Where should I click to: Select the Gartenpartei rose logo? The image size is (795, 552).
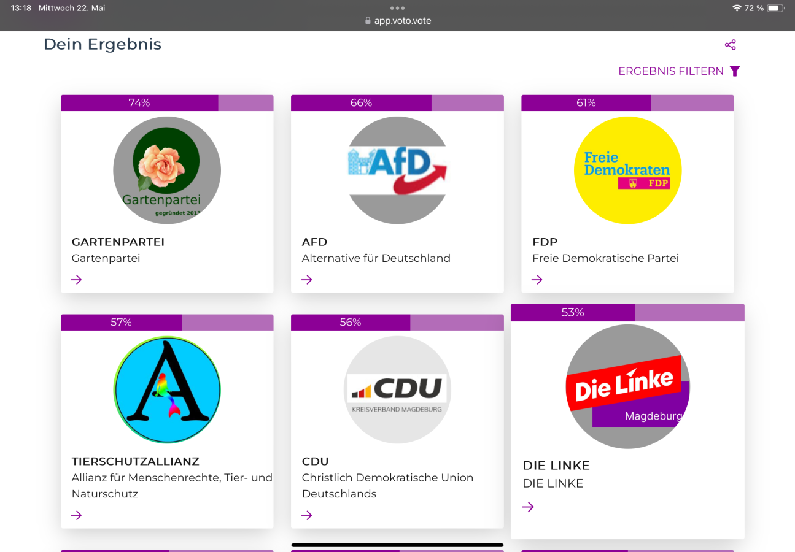[167, 170]
